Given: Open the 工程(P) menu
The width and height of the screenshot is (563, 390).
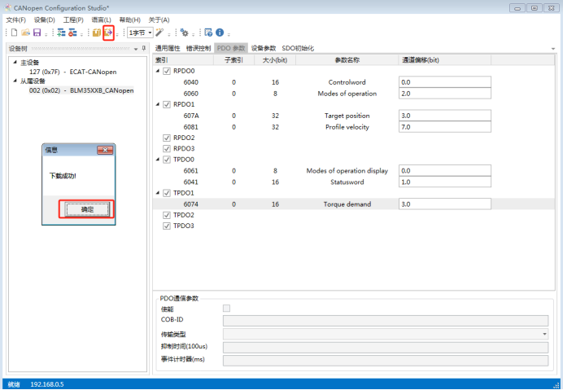Looking at the screenshot, I should (73, 20).
